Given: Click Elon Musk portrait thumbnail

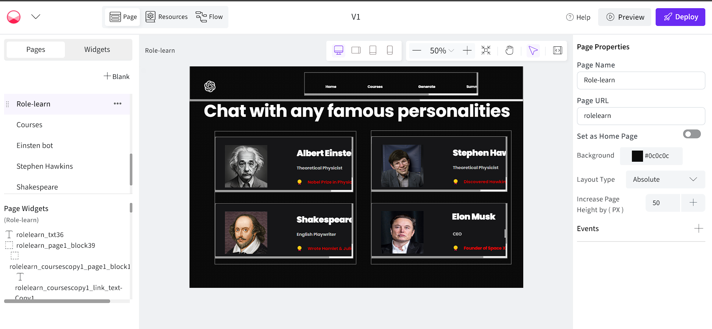Looking at the screenshot, I should (x=402, y=232).
